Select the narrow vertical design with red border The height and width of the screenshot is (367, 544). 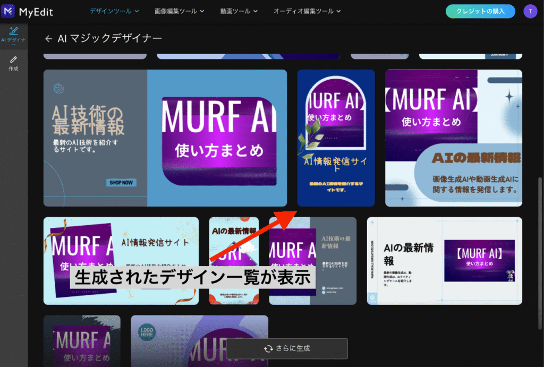point(234,261)
